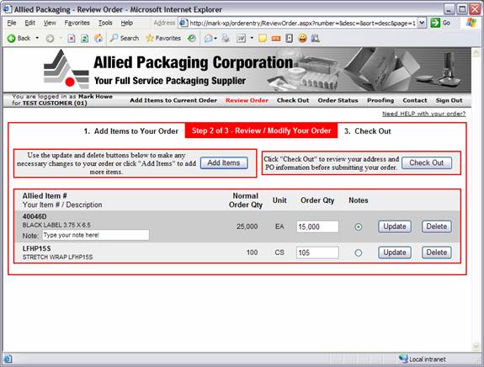Click Need HELP with your order link
This screenshot has height=367, width=484.
pyautogui.click(x=423, y=114)
